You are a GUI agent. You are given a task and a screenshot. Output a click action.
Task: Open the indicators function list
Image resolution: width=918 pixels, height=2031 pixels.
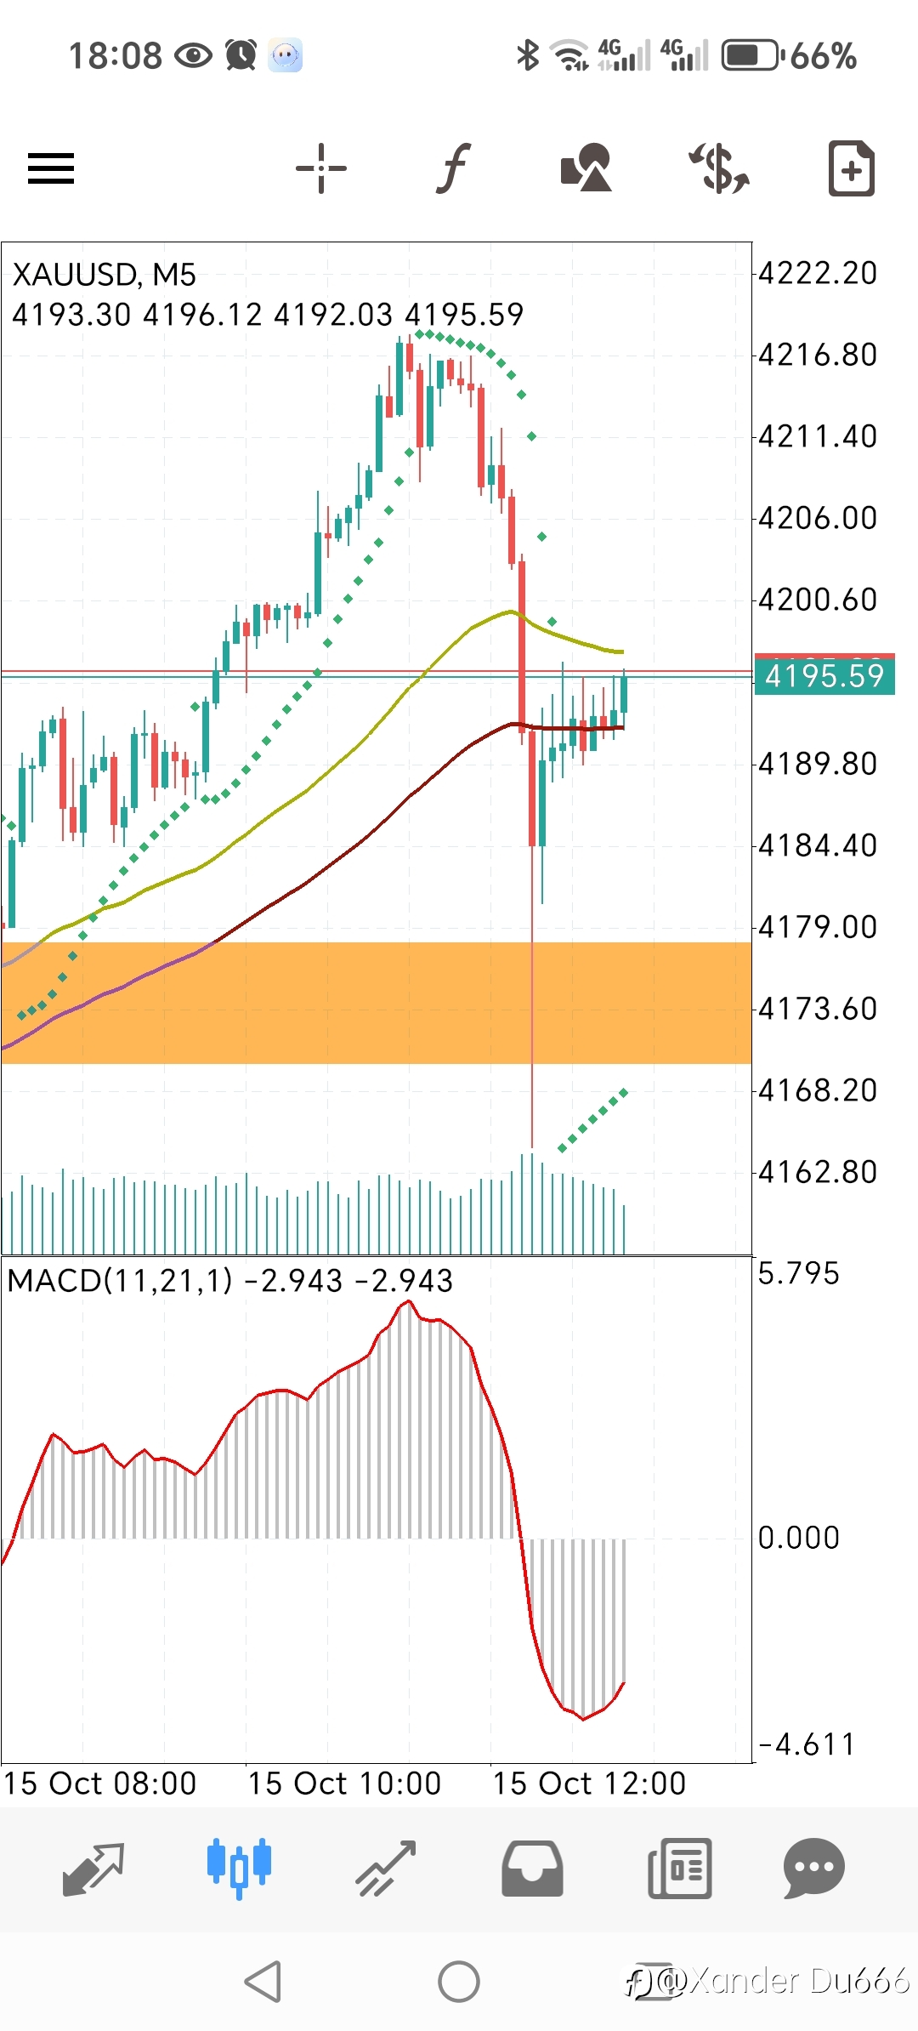click(x=454, y=168)
